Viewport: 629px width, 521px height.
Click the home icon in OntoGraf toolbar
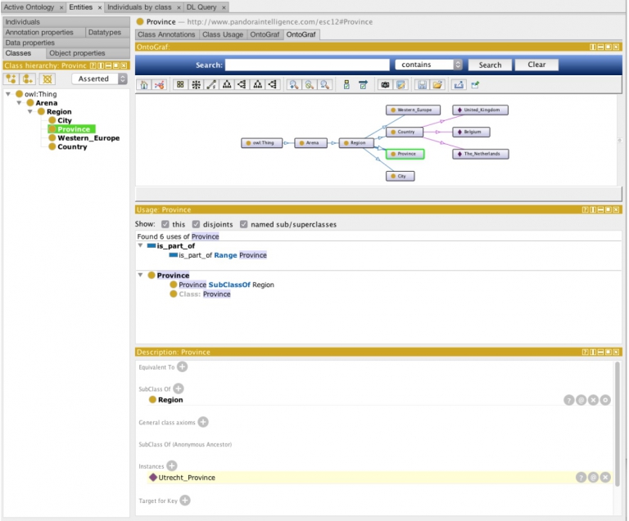144,84
